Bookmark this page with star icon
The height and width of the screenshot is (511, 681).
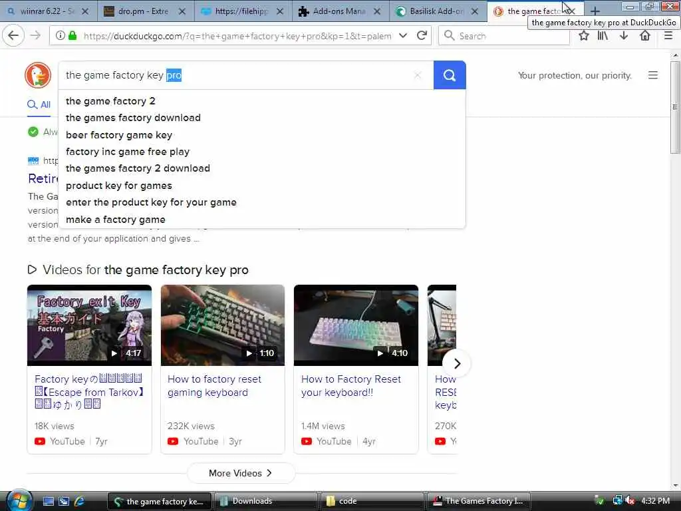(584, 36)
